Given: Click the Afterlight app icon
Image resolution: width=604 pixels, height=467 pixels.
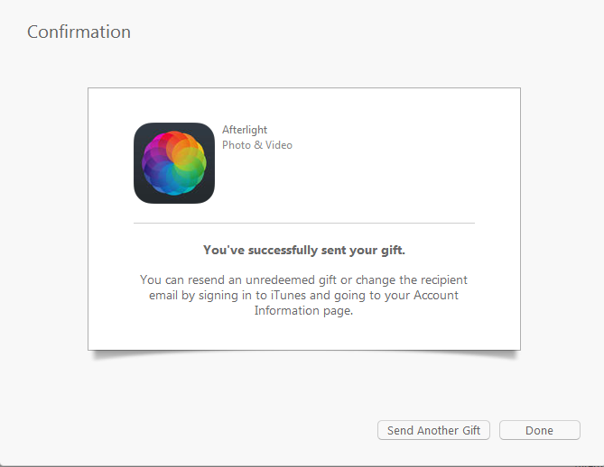Looking at the screenshot, I should pyautogui.click(x=173, y=163).
